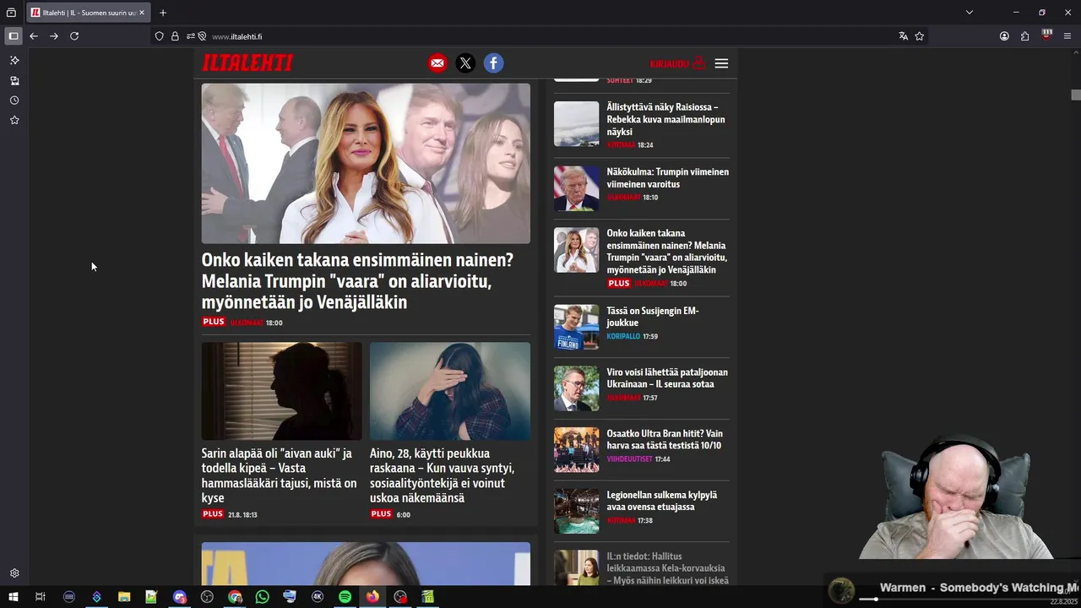Select the Iltalehti browser tab
The height and width of the screenshot is (608, 1081).
[x=89, y=13]
